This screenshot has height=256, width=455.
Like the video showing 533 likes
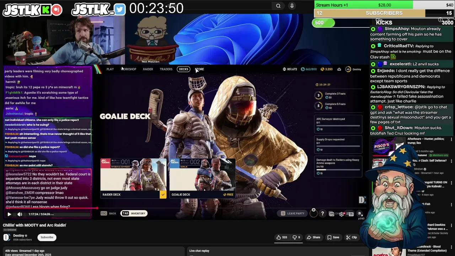click(282, 237)
